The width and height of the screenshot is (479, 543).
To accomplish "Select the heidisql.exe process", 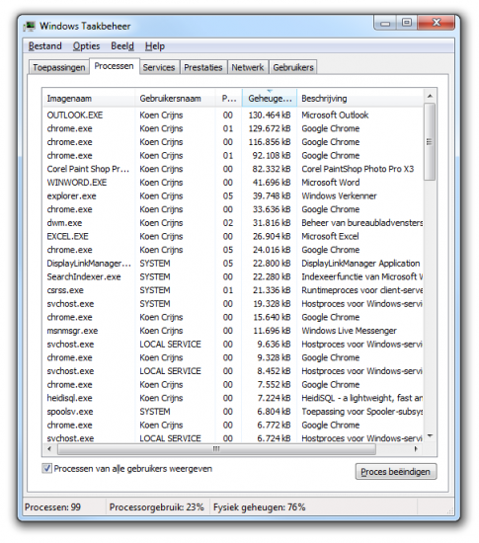I will tap(233, 398).
